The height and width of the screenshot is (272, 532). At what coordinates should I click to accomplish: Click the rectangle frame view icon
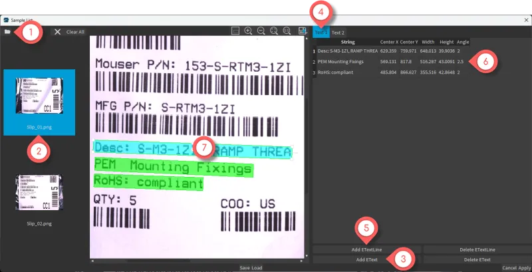pos(235,31)
